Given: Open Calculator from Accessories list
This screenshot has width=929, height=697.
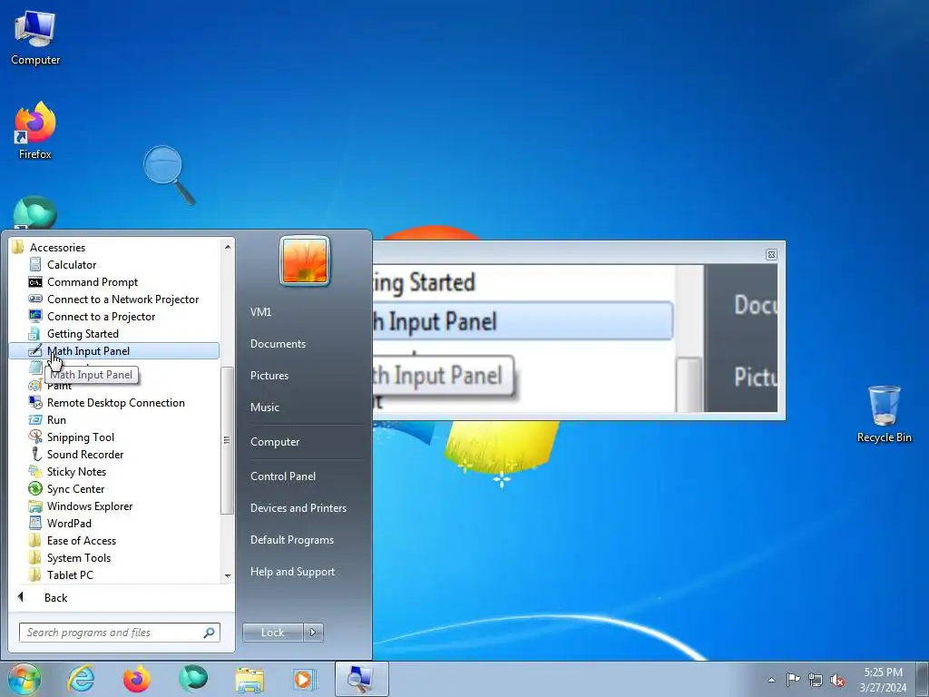Looking at the screenshot, I should 72,265.
